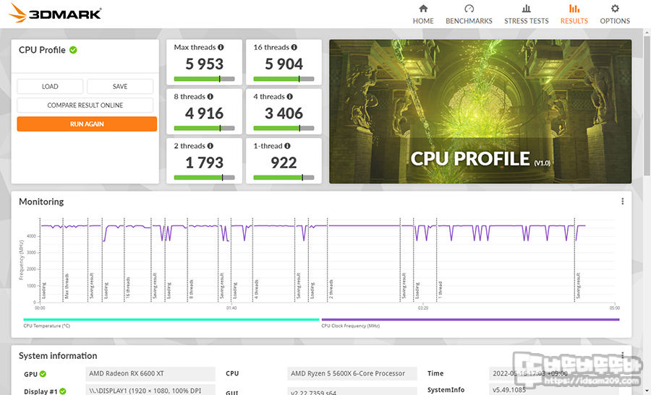
Task: Click green check next to GPU
Action: coord(43,374)
